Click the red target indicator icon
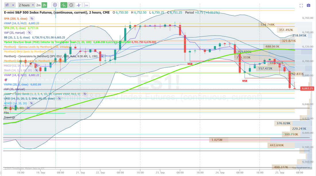 pos(6,79)
